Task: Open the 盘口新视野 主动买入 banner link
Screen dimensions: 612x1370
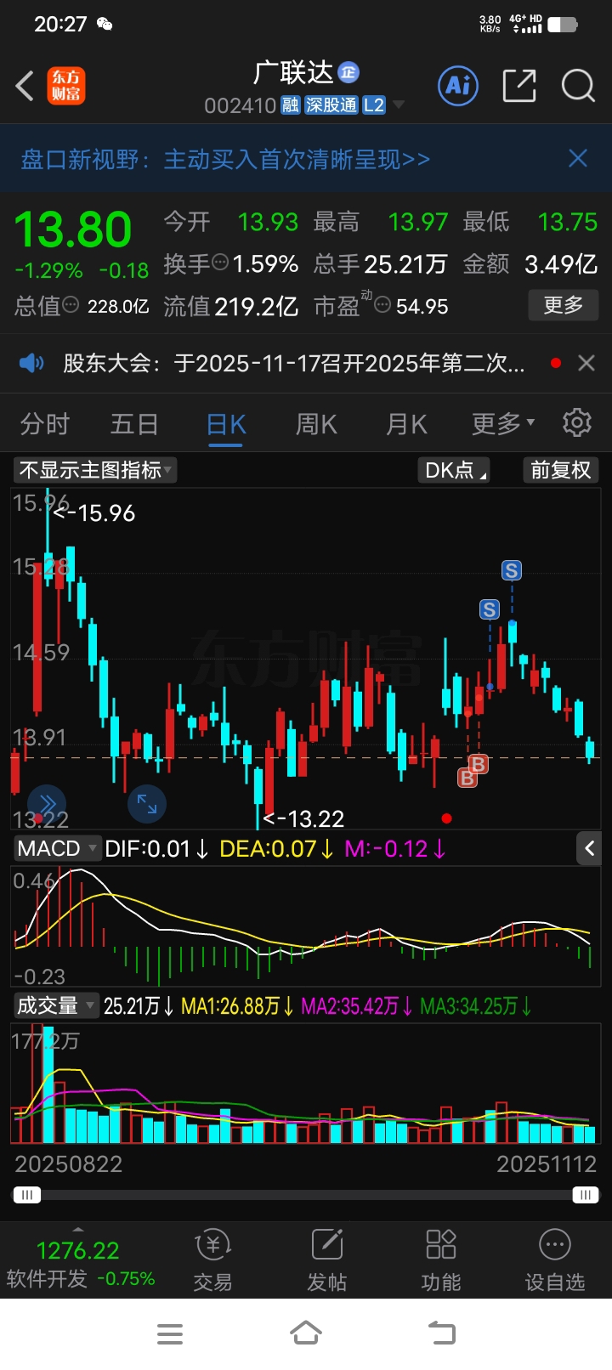Action: [x=225, y=159]
